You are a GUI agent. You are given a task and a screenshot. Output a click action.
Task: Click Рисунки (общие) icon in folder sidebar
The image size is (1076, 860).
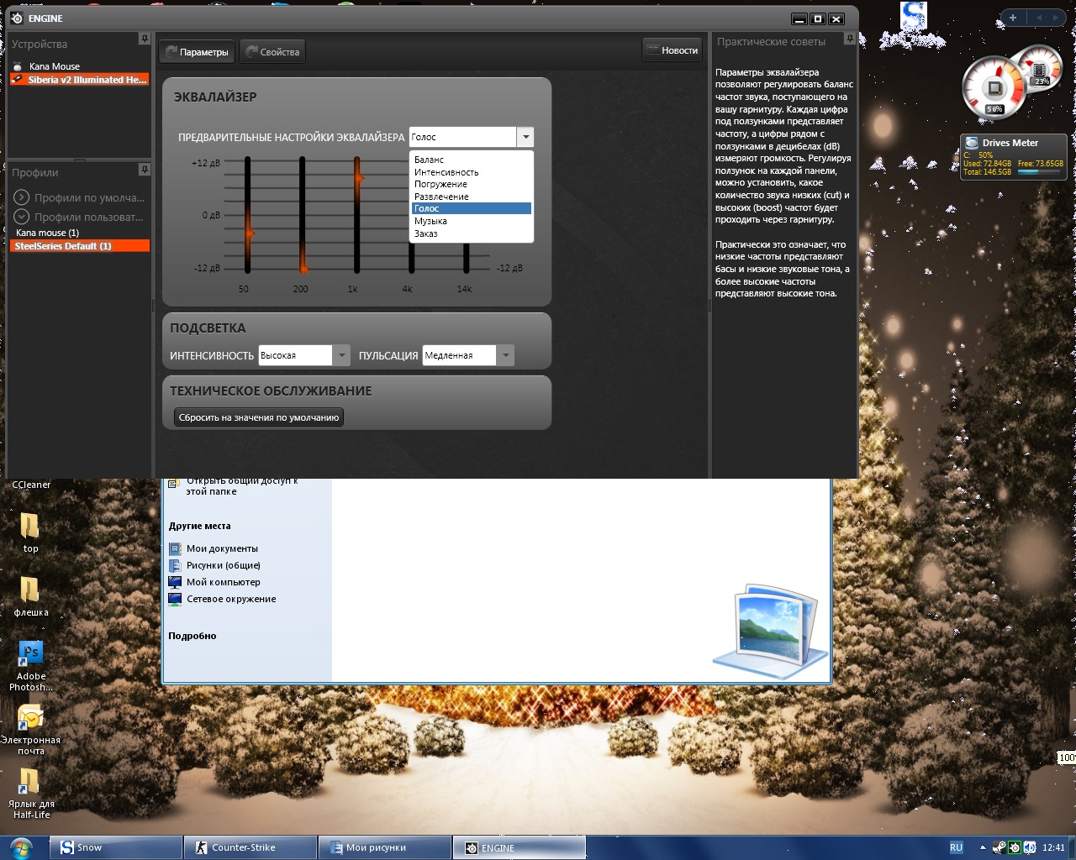click(175, 565)
